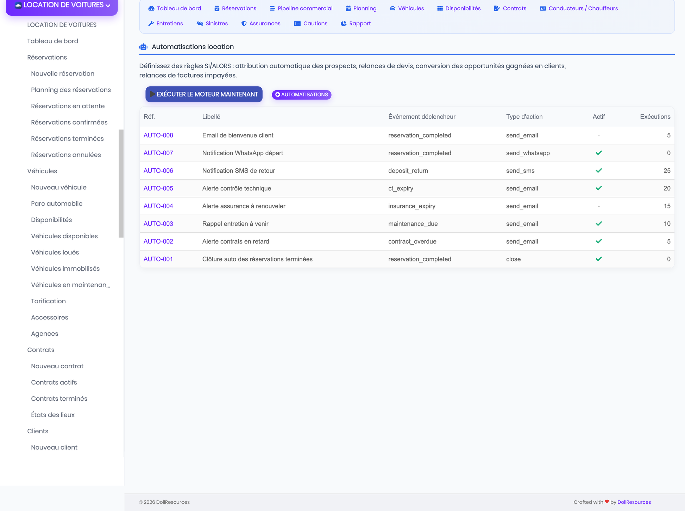The width and height of the screenshot is (685, 511).
Task: Click the Entretiens wrench icon
Action: [151, 24]
